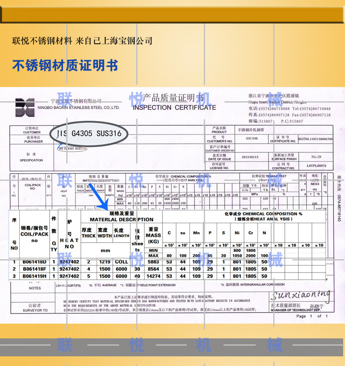The image size is (345, 366).
Task: Click the 'NOTES' label
Action: 35,288
